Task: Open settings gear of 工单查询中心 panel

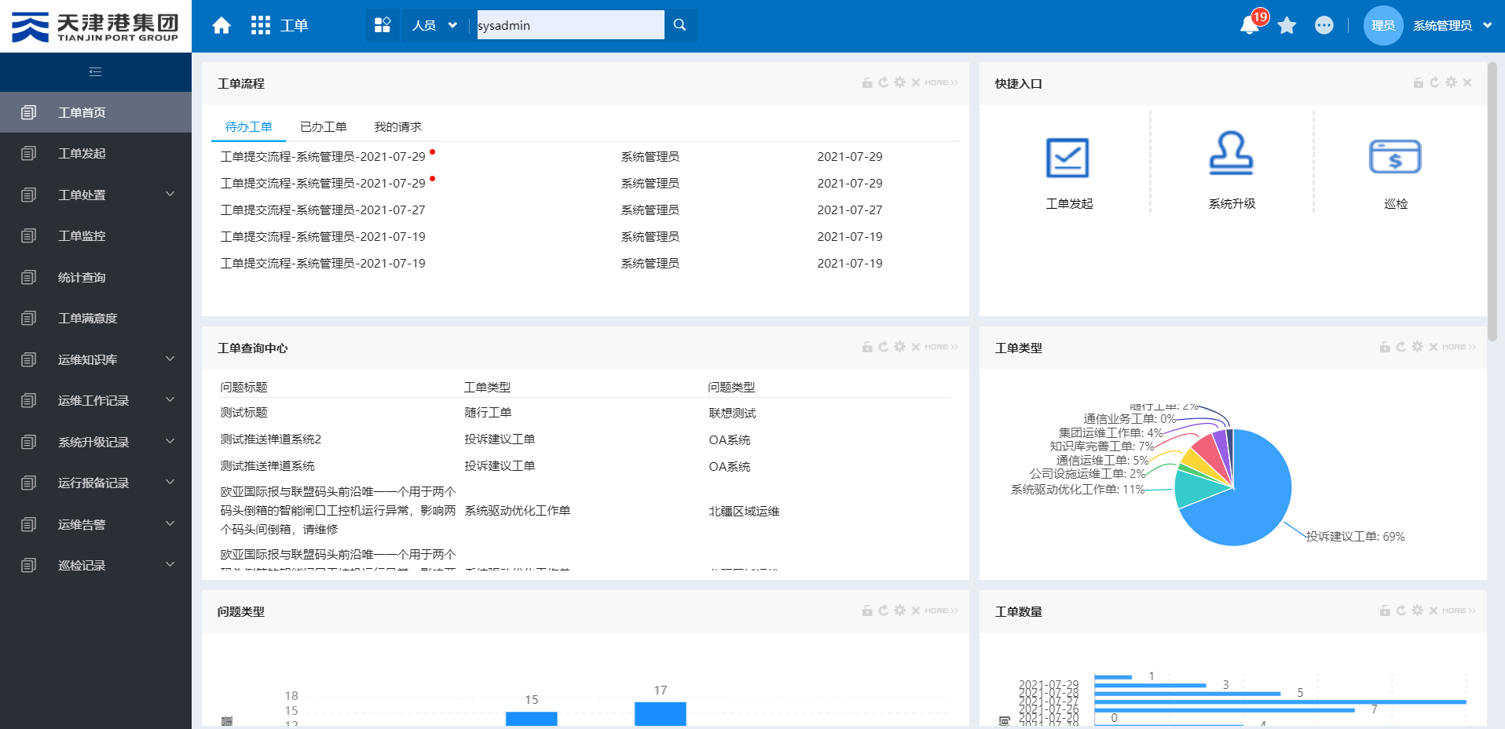Action: pos(900,347)
